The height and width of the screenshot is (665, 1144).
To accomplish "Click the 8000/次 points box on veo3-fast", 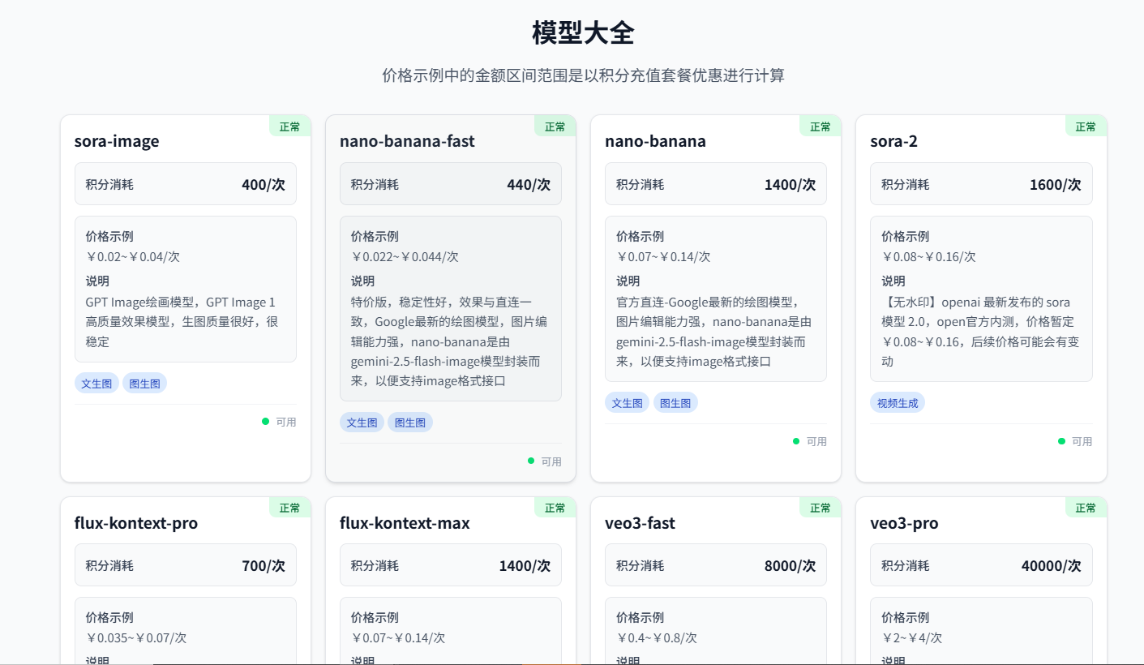I will [716, 565].
